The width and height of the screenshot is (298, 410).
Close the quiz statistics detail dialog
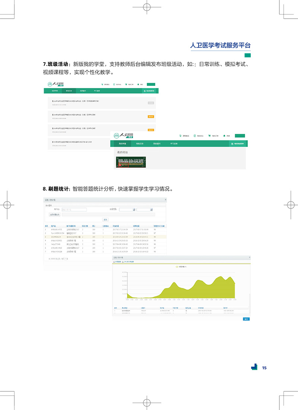pos(165,200)
